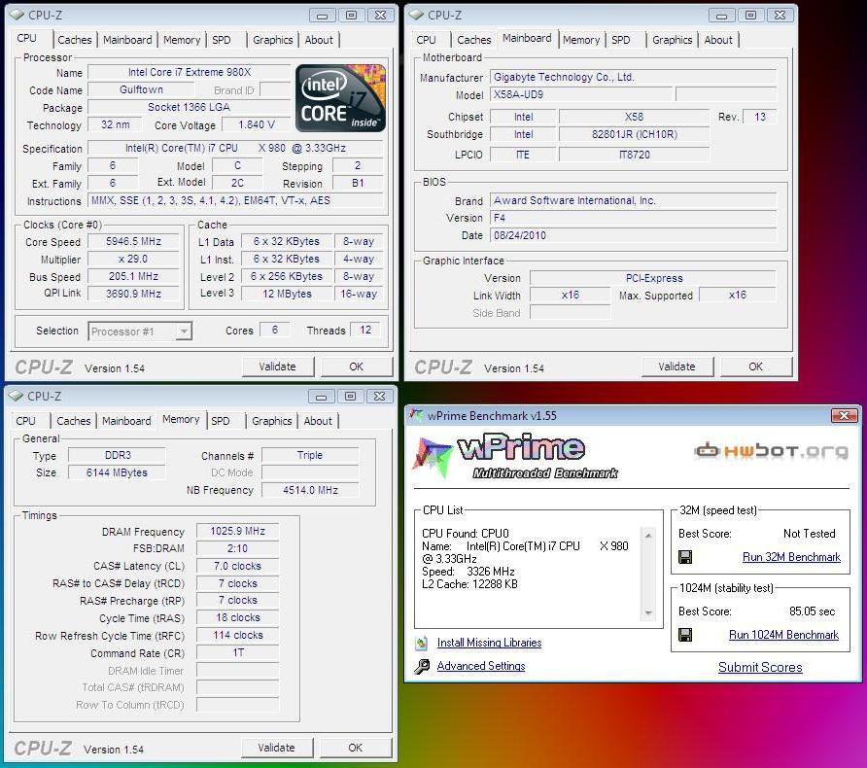
Task: Click the CPU-Z title icon in the Mainboard window
Action: pyautogui.click(x=416, y=15)
